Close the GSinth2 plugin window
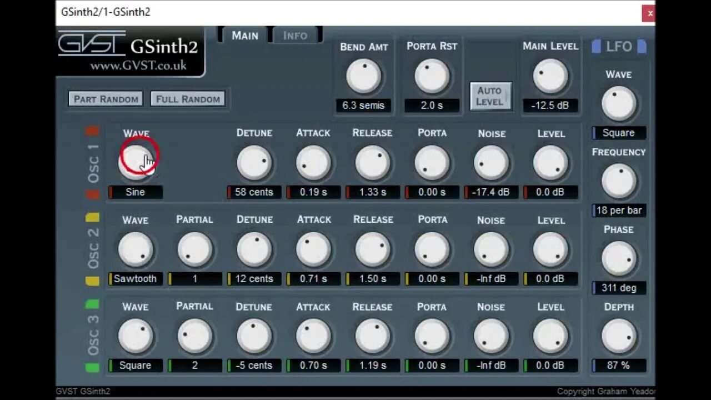The image size is (711, 400). click(649, 13)
